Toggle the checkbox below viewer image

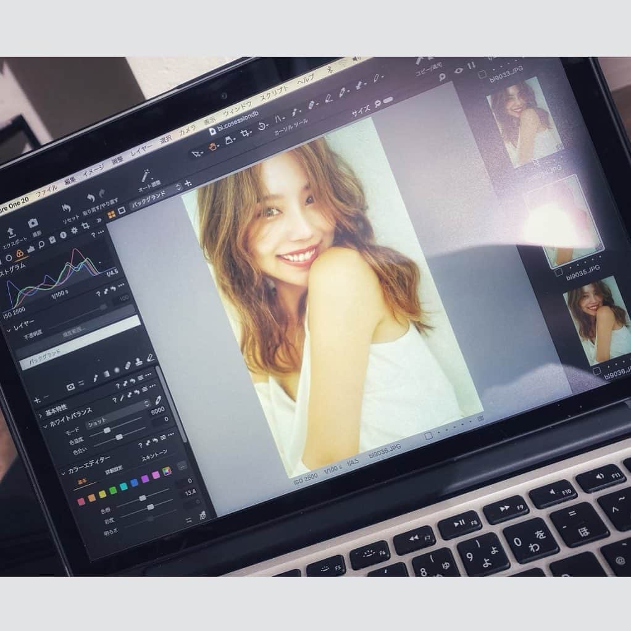[x=429, y=436]
